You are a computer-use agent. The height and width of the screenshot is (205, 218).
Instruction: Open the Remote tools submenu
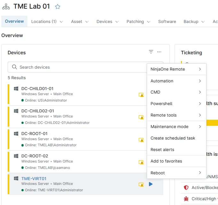(176, 115)
